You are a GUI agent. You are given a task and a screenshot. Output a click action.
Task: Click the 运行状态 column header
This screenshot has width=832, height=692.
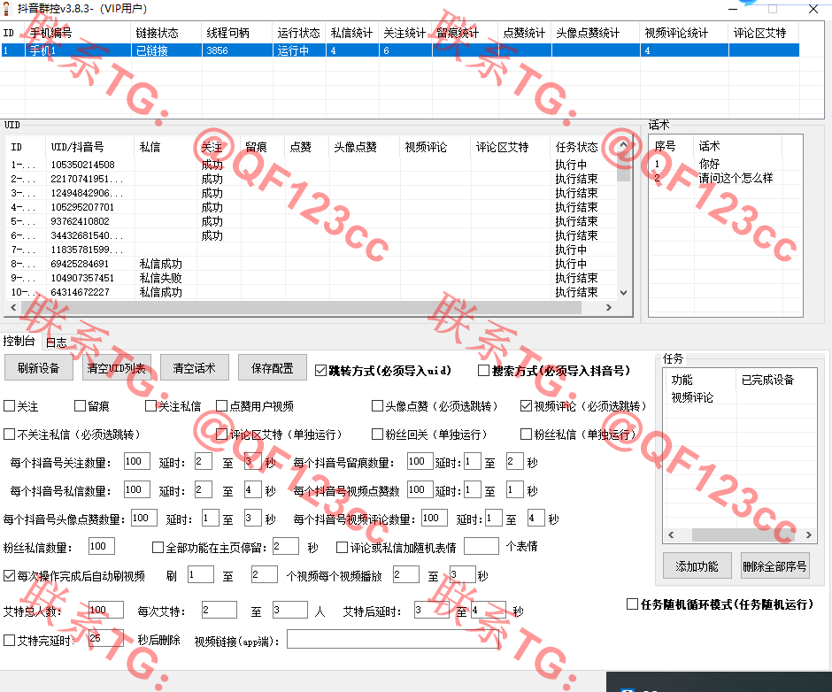pyautogui.click(x=299, y=33)
